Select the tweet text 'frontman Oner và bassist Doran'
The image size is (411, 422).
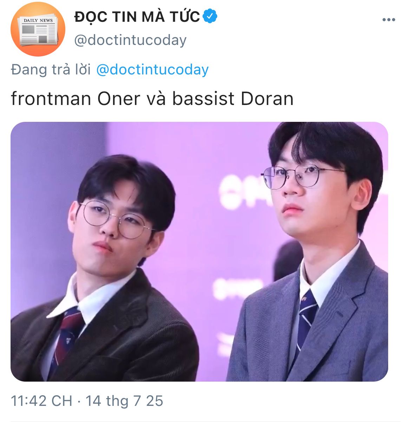152,99
